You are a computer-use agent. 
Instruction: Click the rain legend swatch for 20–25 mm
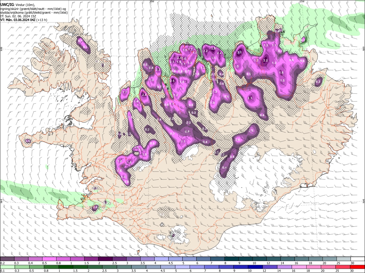pyautogui.click(x=328, y=267)
